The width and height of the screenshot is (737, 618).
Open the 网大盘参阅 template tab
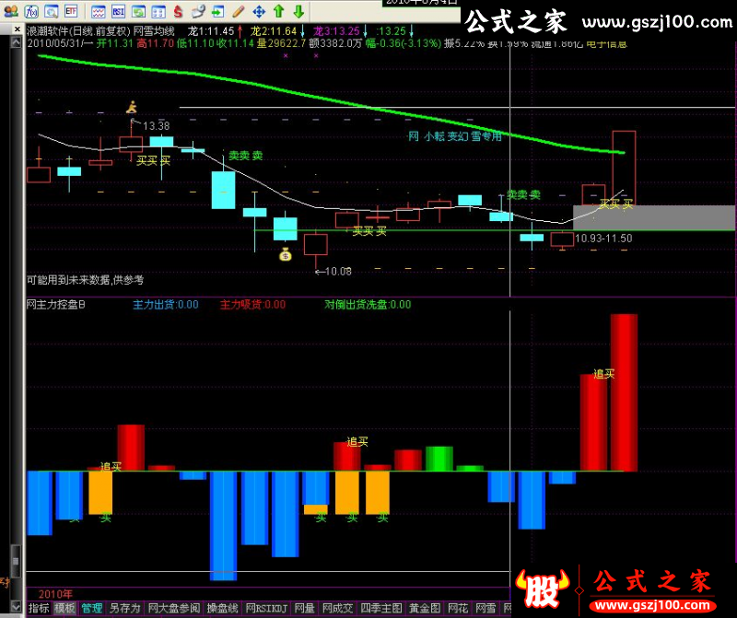pyautogui.click(x=173, y=608)
